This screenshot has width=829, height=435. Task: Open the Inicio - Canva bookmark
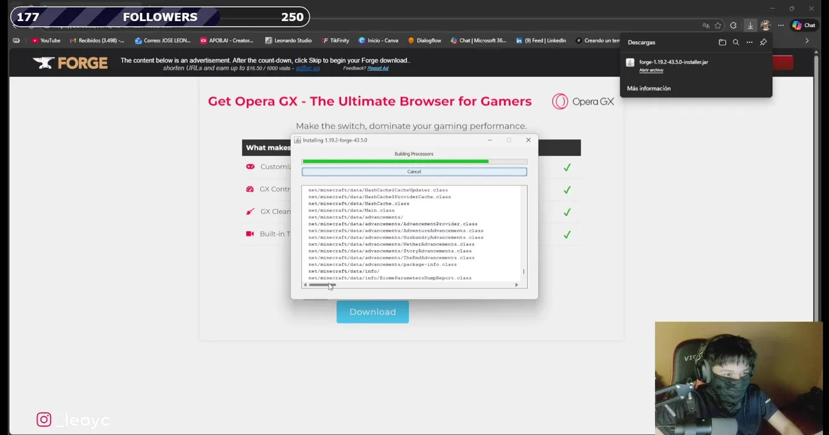coord(379,40)
